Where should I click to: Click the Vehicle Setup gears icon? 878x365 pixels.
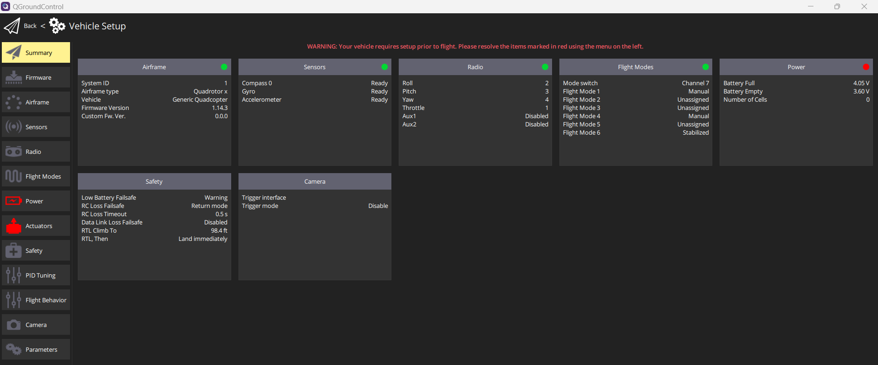click(57, 26)
